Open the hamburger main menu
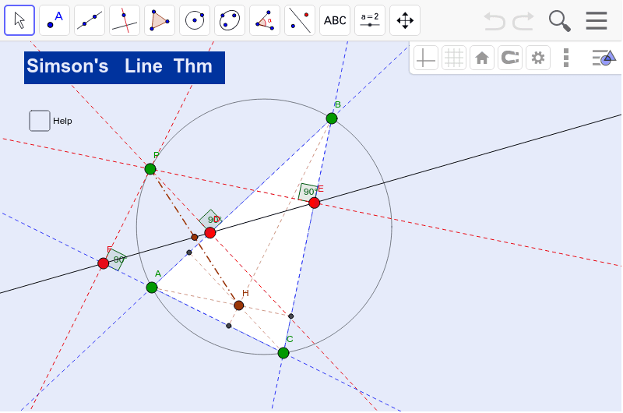623x413 pixels. [x=597, y=21]
